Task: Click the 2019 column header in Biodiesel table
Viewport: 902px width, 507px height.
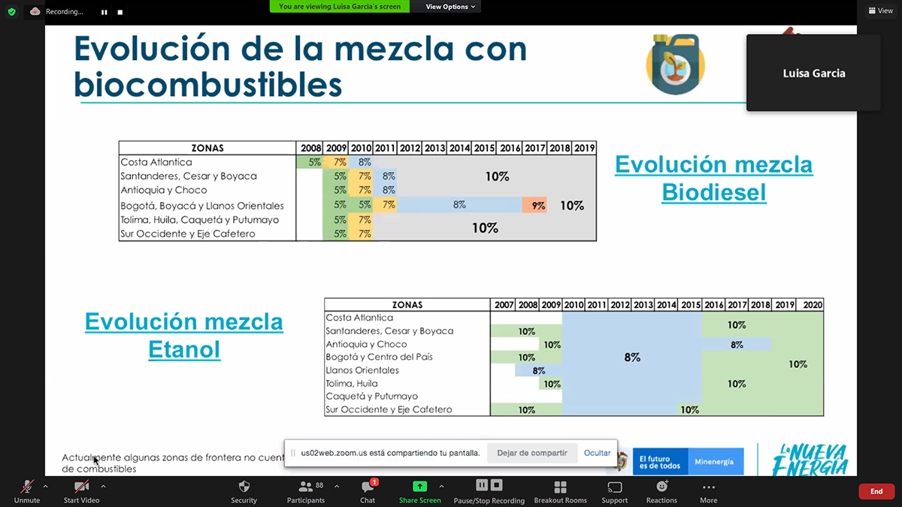Action: coord(584,148)
